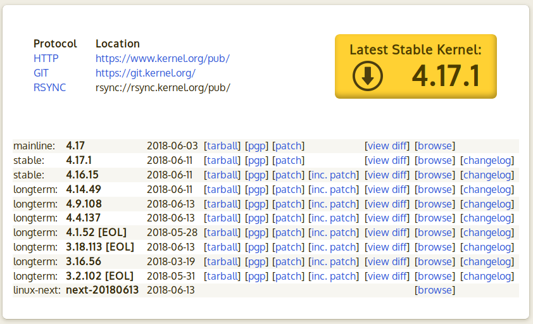
Task: Open pgp signature for longterm 4.4.137
Action: click(x=256, y=218)
